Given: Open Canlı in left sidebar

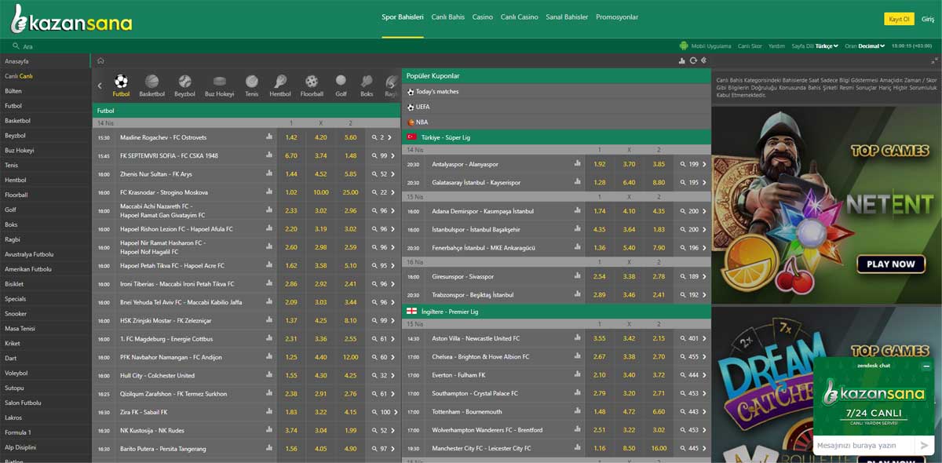Looking at the screenshot, I should pos(45,76).
